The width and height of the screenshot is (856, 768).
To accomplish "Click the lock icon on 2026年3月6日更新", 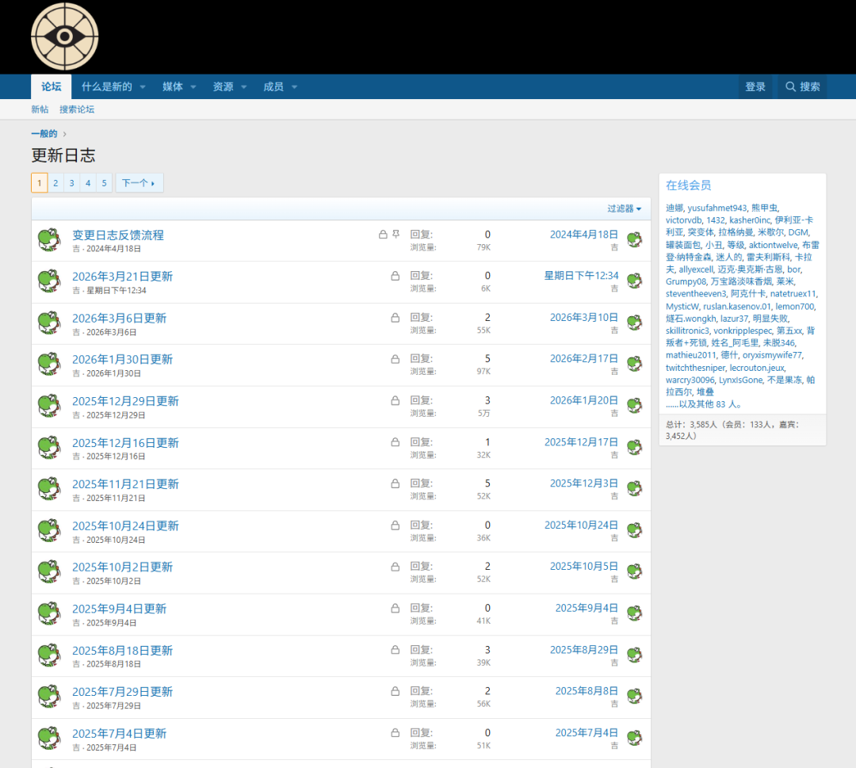I will pos(396,318).
